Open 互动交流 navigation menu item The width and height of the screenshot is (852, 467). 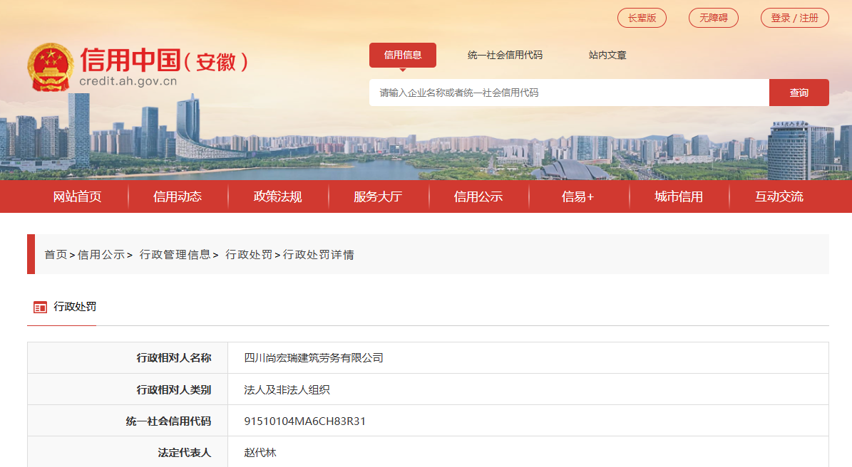[779, 196]
